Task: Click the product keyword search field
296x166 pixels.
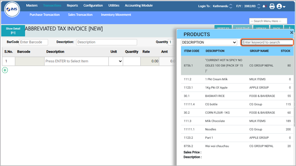Action: click(x=267, y=43)
